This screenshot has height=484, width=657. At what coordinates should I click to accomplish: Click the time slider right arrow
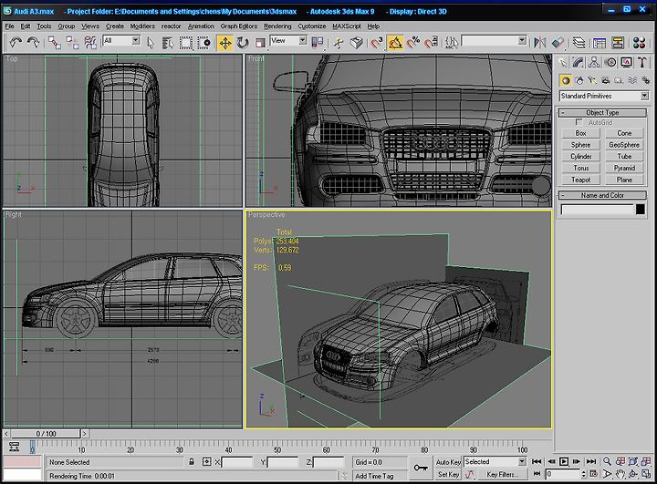pyautogui.click(x=84, y=434)
